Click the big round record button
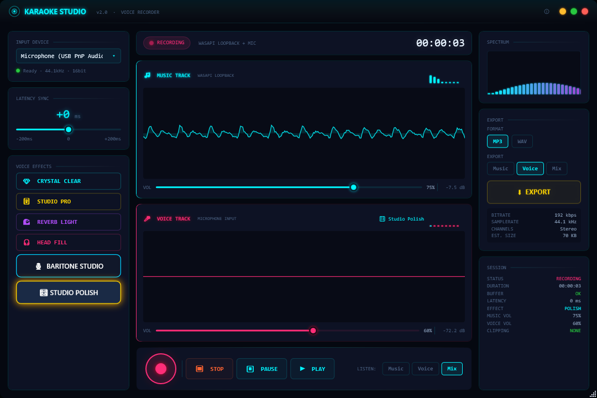This screenshot has width=597, height=398. (x=161, y=369)
